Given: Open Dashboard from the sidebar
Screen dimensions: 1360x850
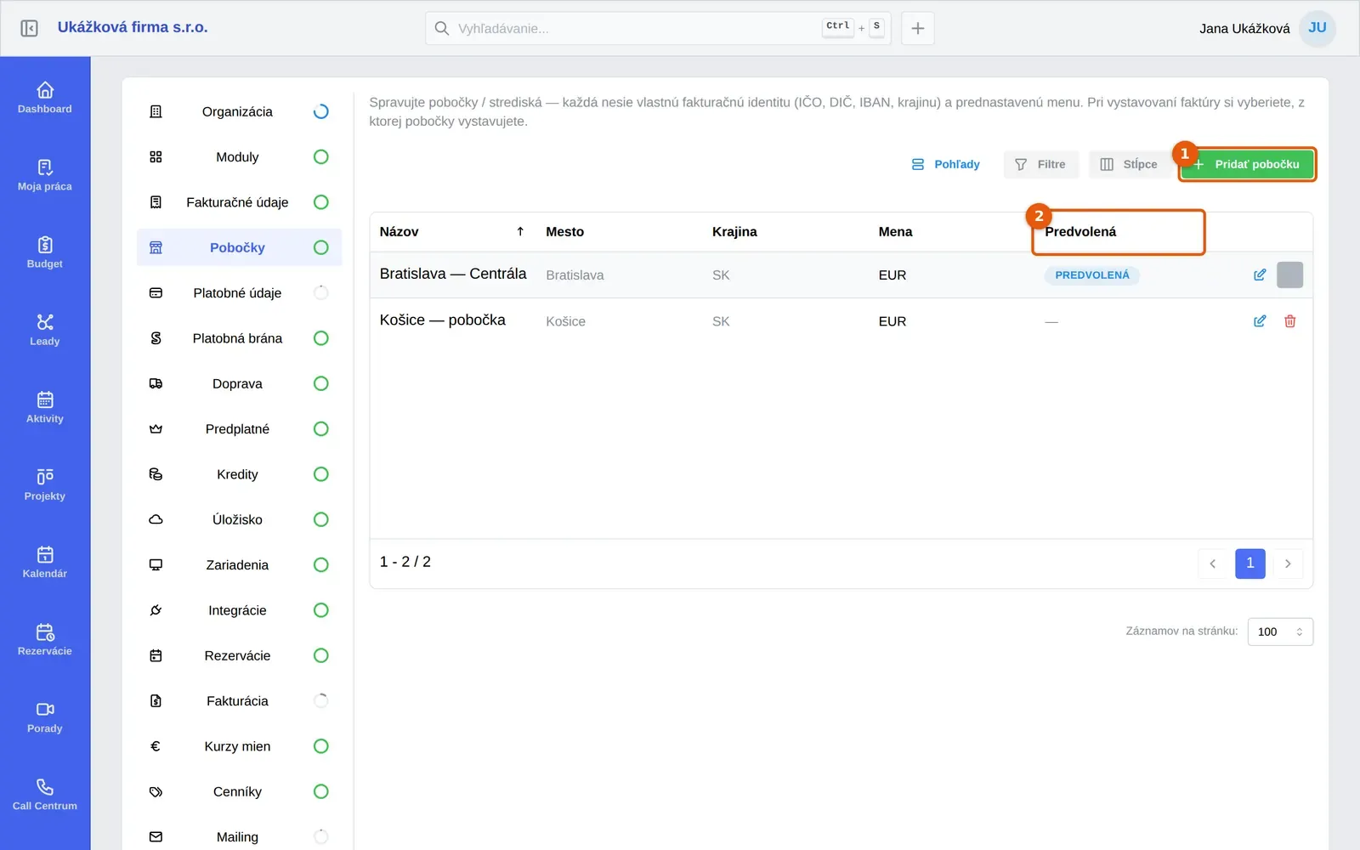Looking at the screenshot, I should coord(45,98).
